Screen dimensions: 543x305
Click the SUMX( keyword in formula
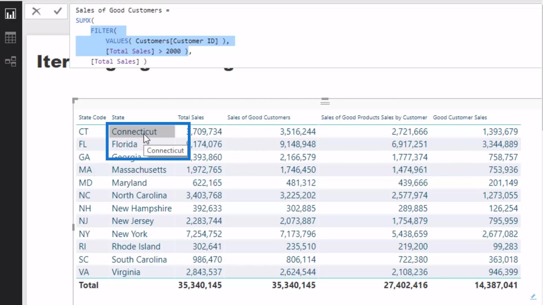[x=85, y=20]
